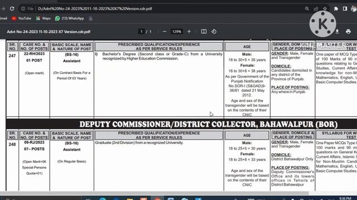The width and height of the screenshot is (357, 200).
Task: Toggle the browser side panel icon
Action: tap(345, 9)
